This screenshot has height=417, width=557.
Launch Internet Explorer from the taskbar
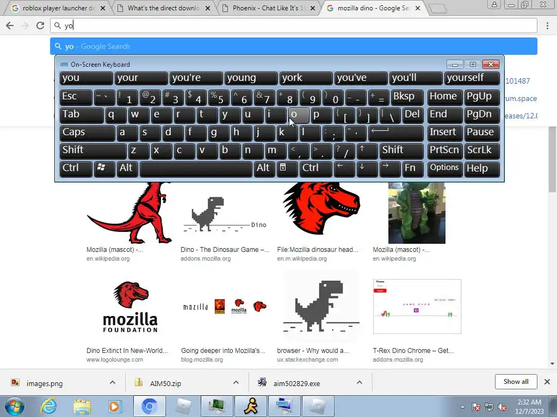pyautogui.click(x=48, y=406)
